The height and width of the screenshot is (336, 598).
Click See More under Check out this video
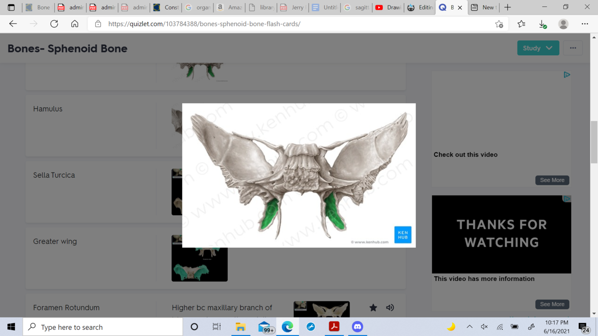[552, 180]
